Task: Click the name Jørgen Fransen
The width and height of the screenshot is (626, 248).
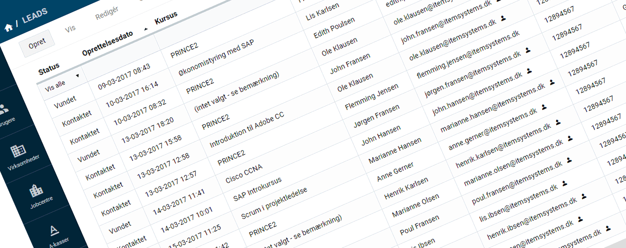Action: pyautogui.click(x=377, y=117)
